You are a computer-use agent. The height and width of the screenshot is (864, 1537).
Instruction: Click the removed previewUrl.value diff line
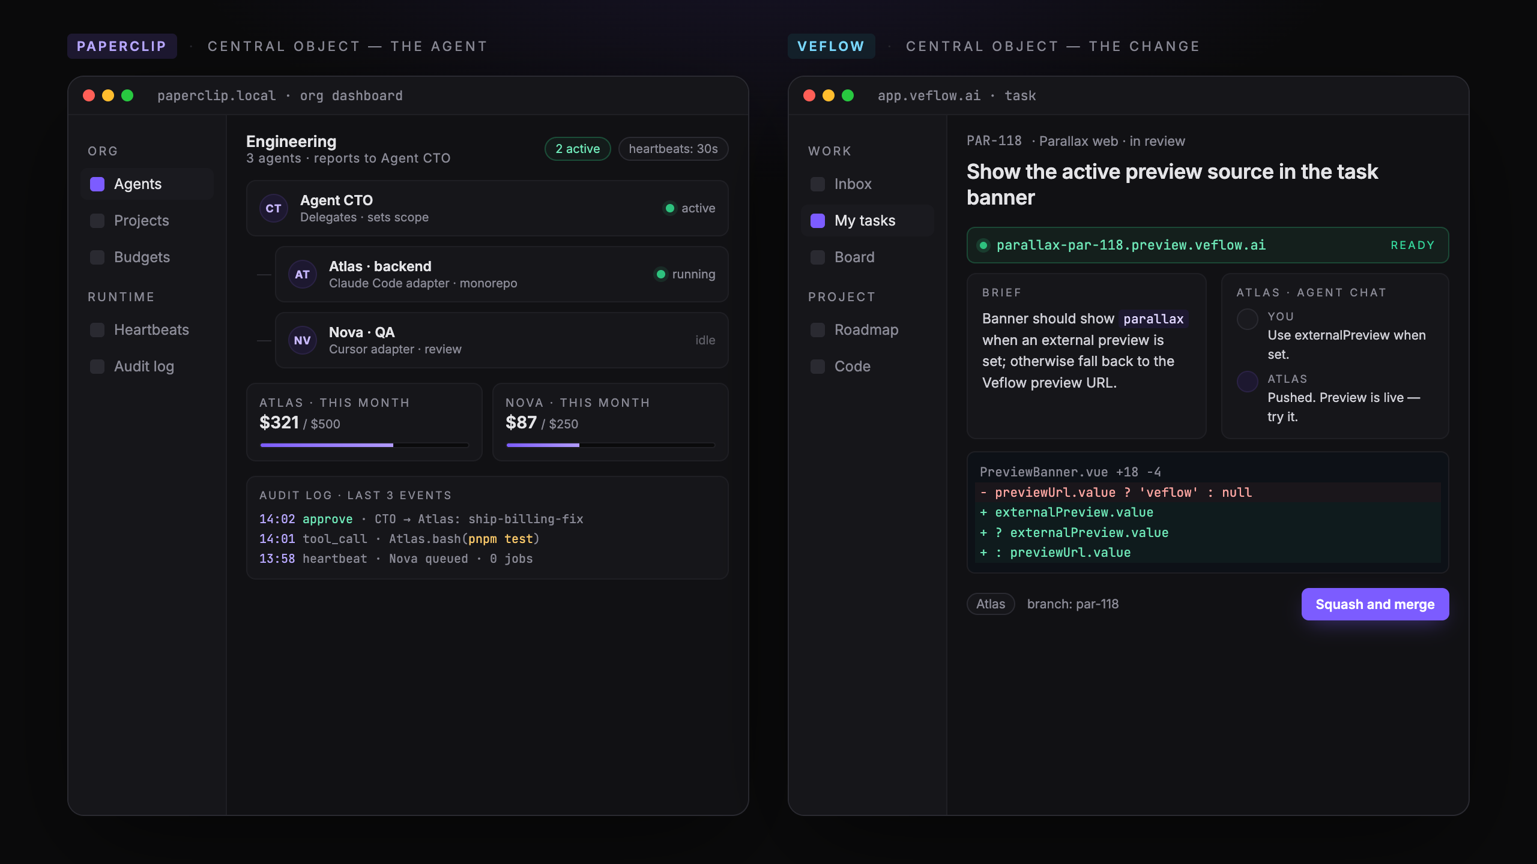pos(1208,493)
